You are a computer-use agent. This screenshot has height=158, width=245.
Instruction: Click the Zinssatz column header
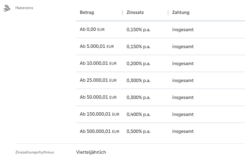point(135,12)
